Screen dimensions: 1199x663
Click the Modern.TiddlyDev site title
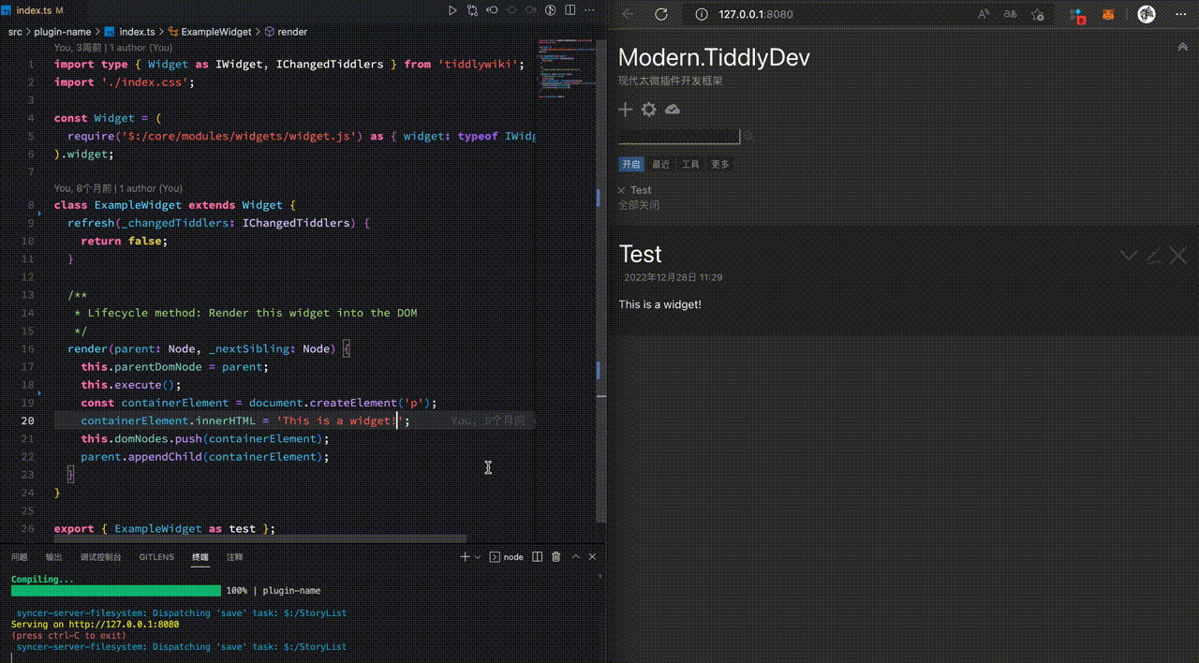point(714,57)
